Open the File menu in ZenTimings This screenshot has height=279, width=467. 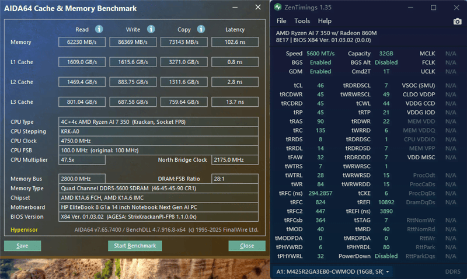[281, 21]
